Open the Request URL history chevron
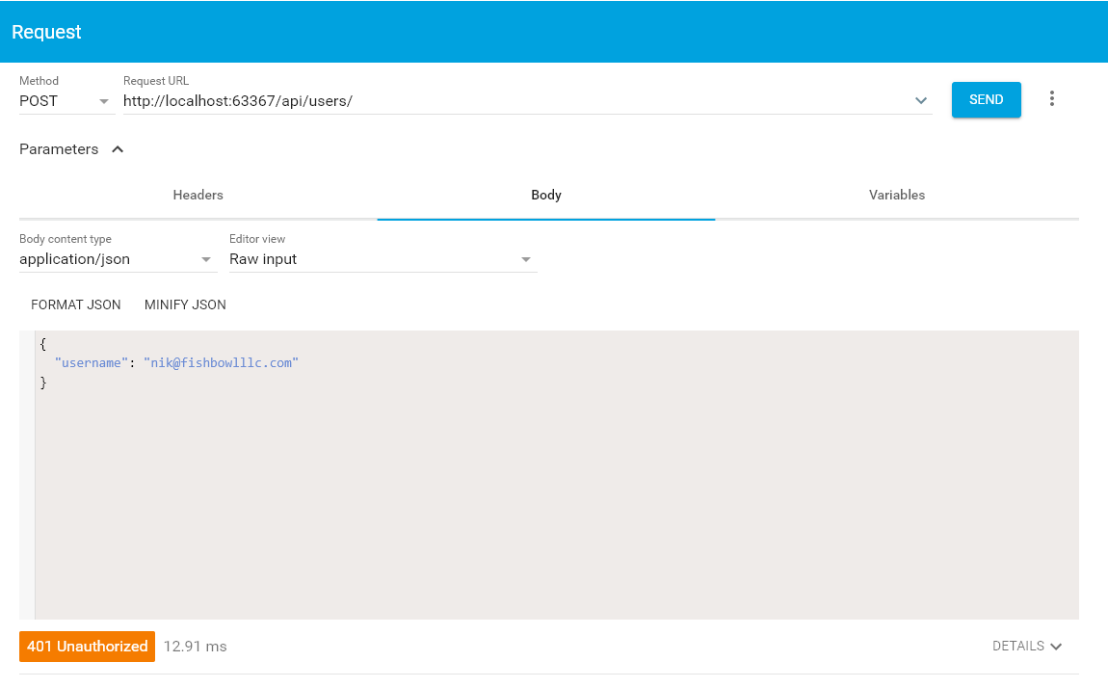 (921, 100)
